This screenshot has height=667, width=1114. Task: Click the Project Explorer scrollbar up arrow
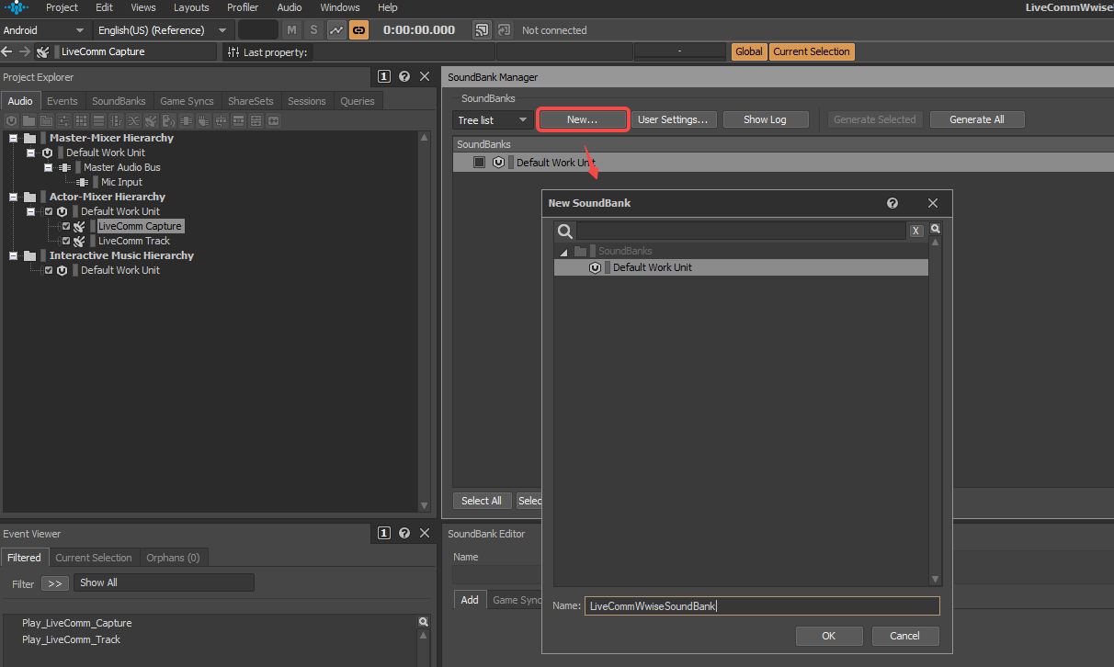coord(424,138)
